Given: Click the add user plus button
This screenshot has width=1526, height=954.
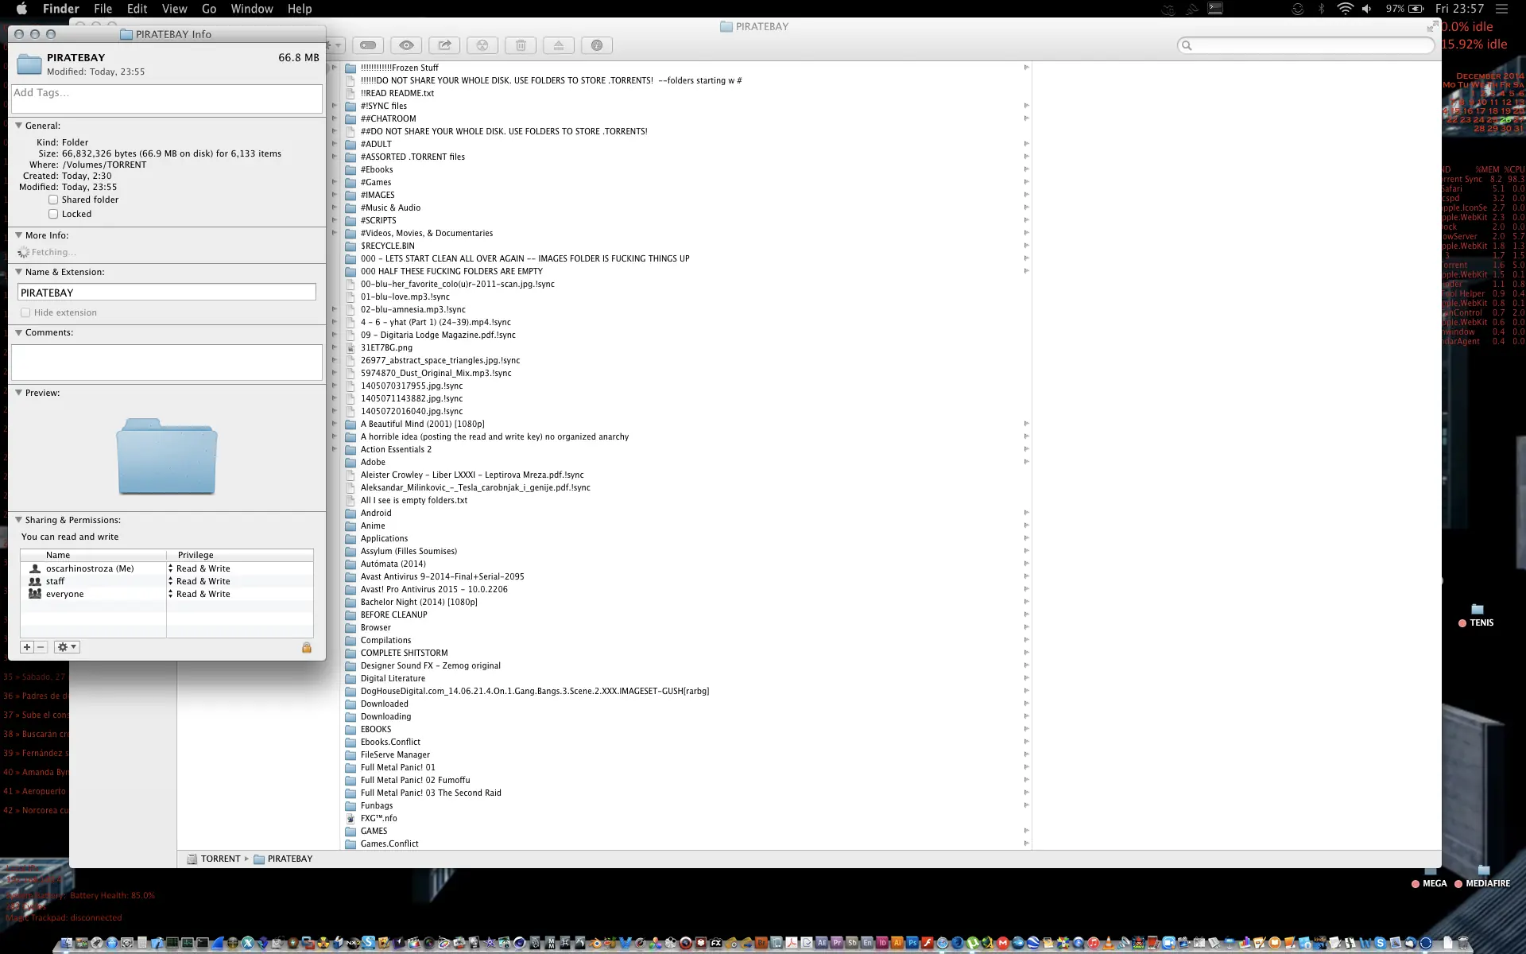Looking at the screenshot, I should 27,647.
